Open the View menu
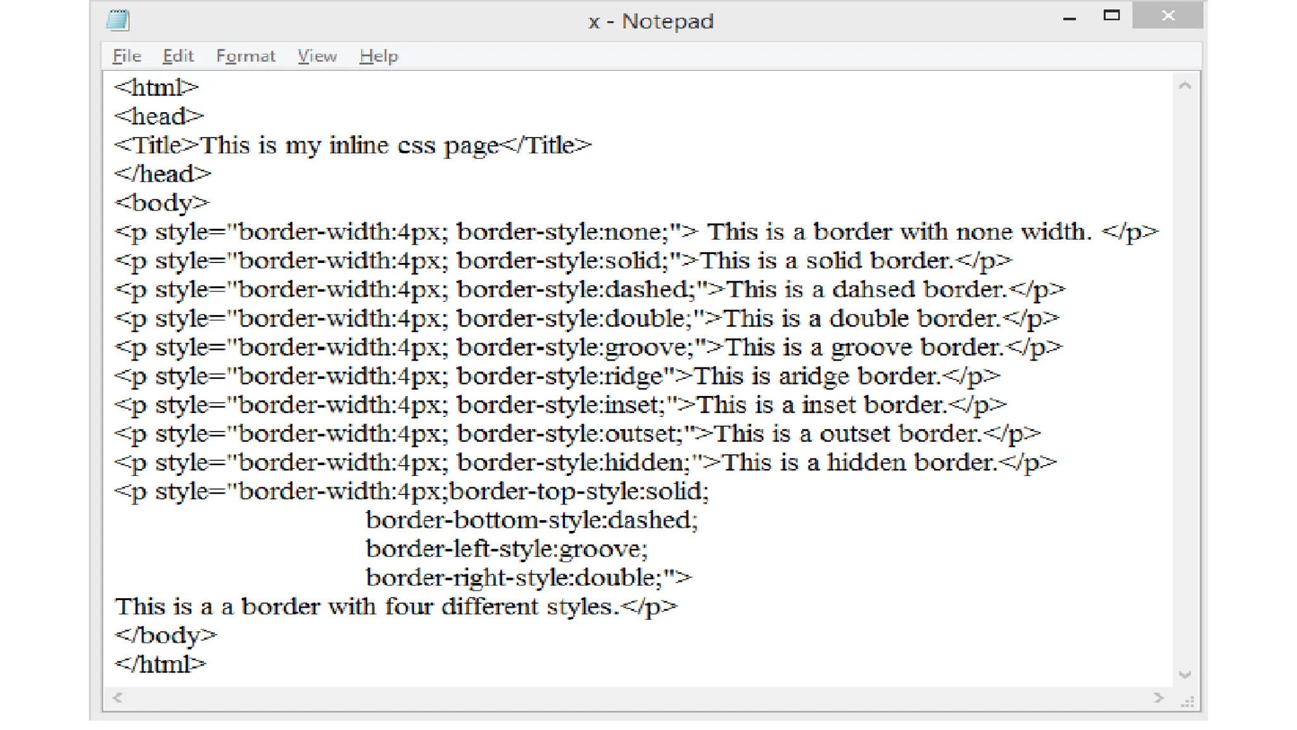The height and width of the screenshot is (730, 1297). coord(317,56)
